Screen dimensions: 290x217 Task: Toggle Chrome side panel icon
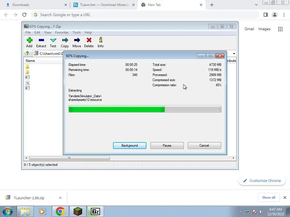(266, 15)
